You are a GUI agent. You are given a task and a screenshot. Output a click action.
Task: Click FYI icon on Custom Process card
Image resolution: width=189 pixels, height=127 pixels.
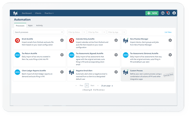click(x=126, y=72)
